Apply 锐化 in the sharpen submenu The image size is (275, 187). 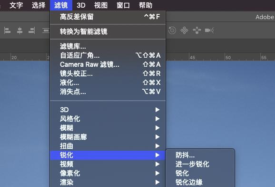click(200, 173)
